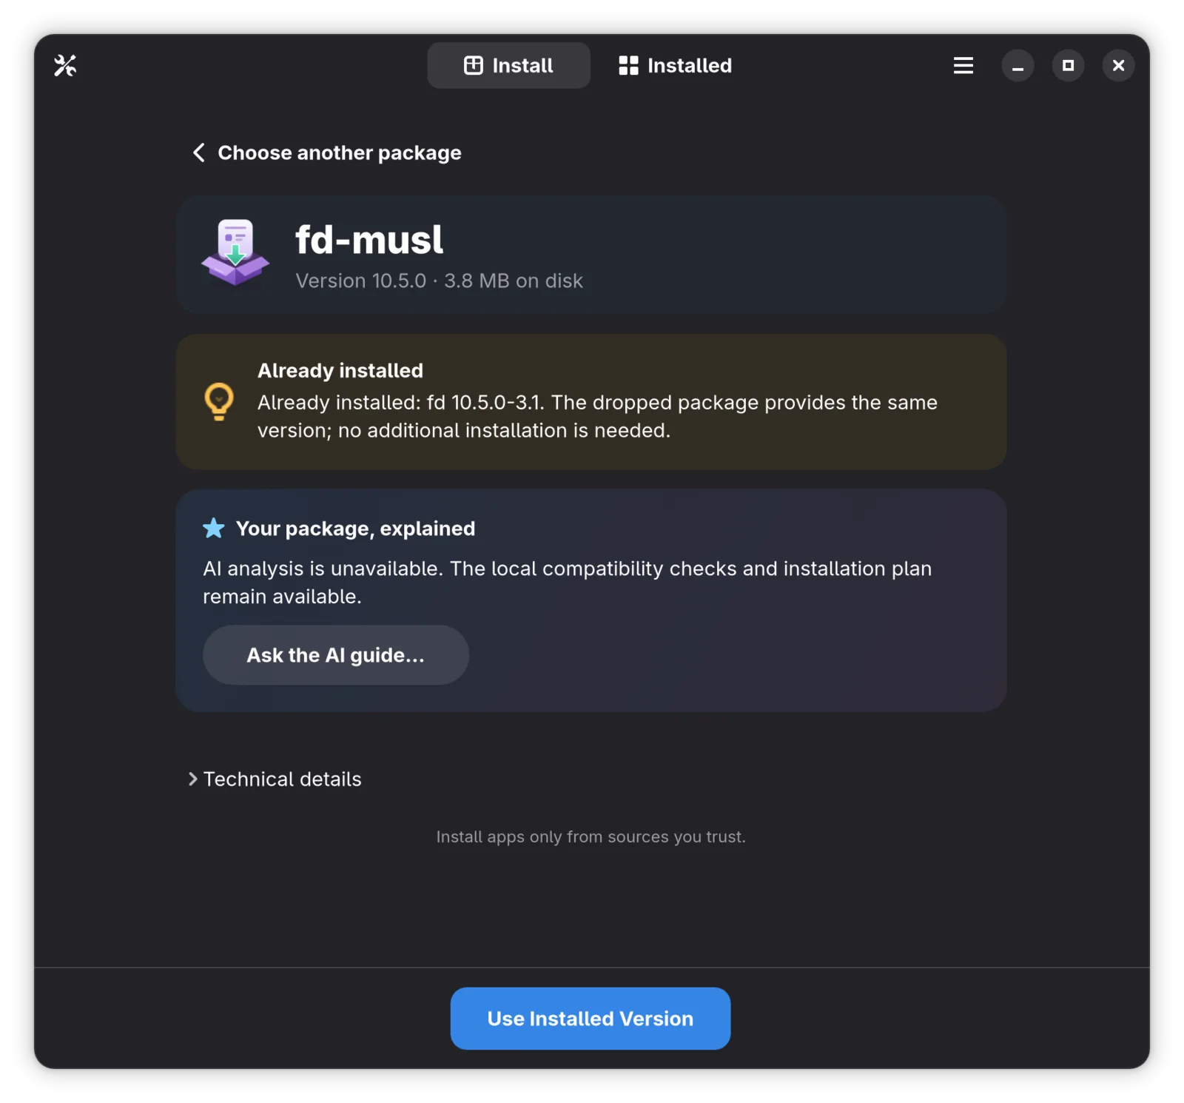Screen dimensions: 1184x1103
Task: Close the installer window
Action: [1118, 66]
